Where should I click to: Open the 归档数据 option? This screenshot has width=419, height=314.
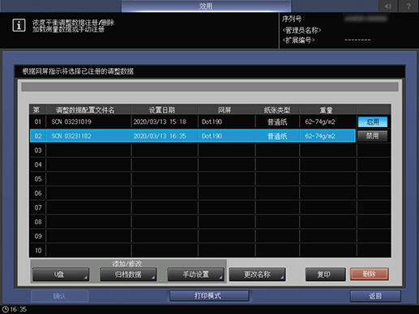point(128,274)
